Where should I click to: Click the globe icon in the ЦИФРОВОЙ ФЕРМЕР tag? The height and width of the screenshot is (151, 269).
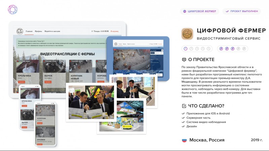185,11
